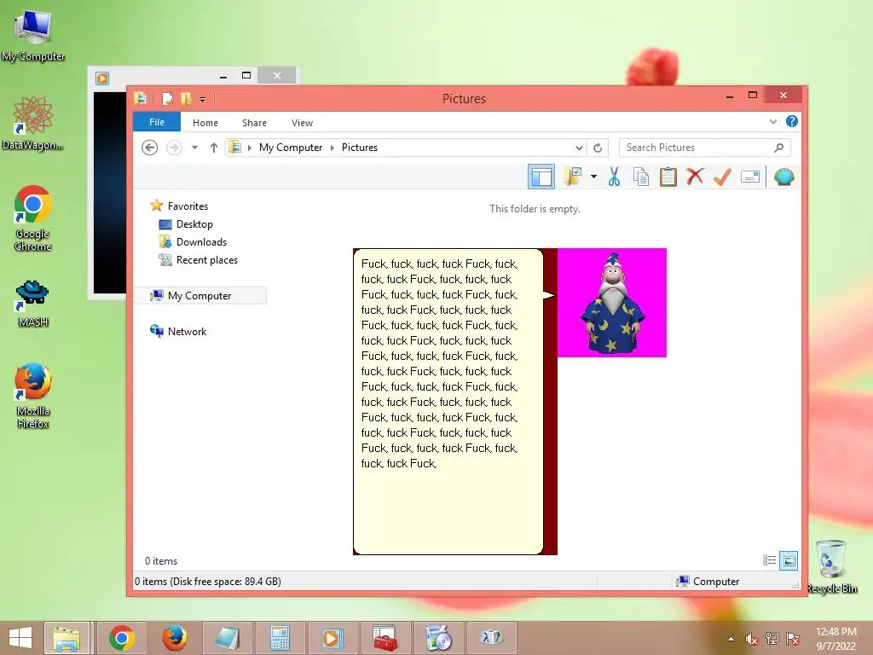Open MASH desktop shortcut
873x655 pixels.
33,304
